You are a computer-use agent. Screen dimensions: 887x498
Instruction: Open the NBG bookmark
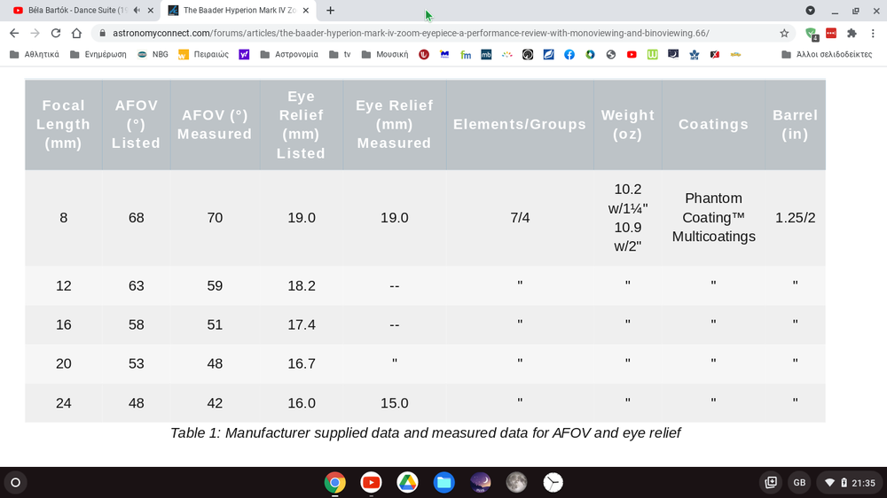click(153, 54)
